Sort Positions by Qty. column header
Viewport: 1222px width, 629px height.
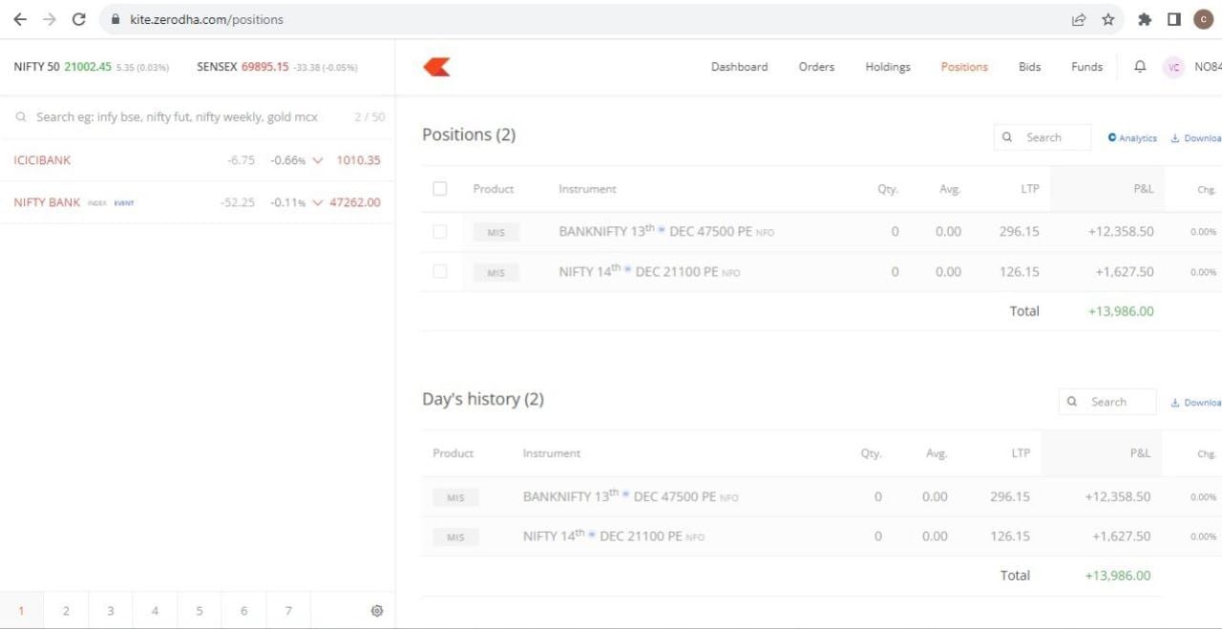coord(888,189)
